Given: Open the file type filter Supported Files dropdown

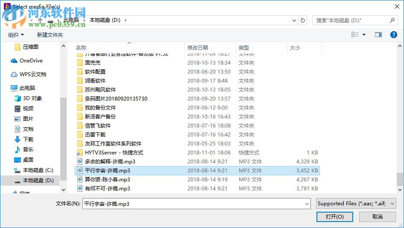Looking at the screenshot, I should tap(356, 204).
